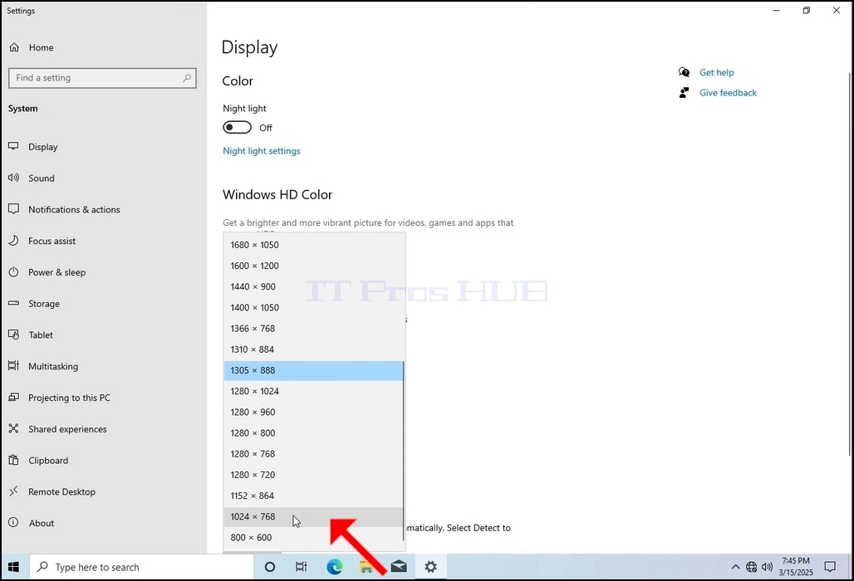Choose 1600 × 1200 resolution

[314, 266]
